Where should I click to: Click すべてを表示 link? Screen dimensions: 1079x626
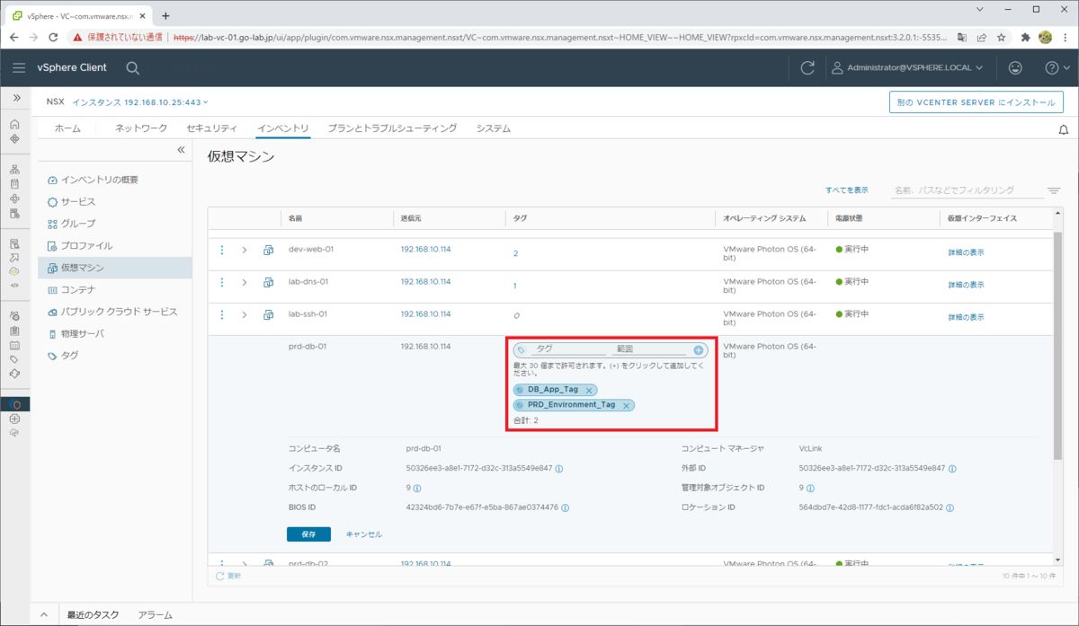coord(847,190)
